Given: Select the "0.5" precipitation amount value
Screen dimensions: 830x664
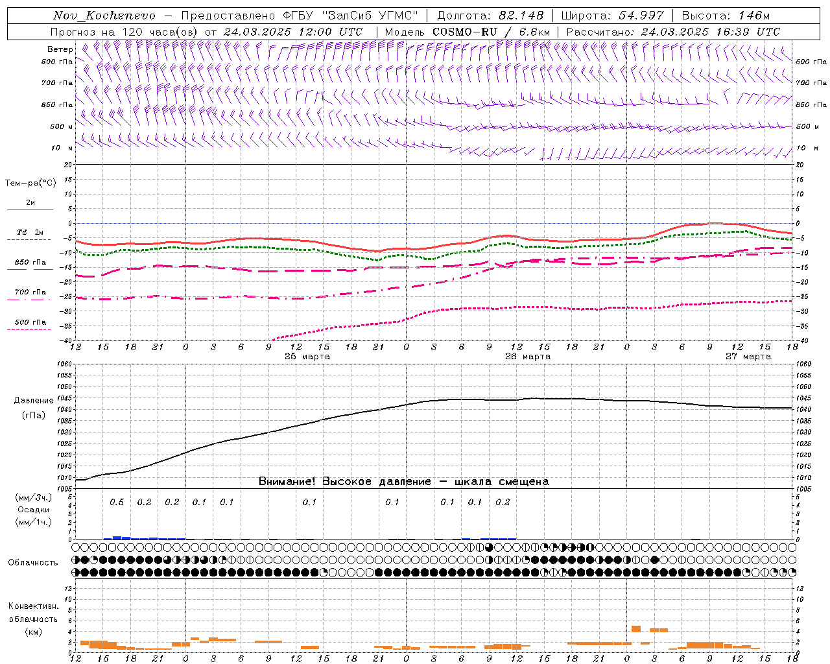Looking at the screenshot, I should 117,503.
